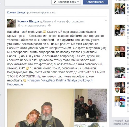Open the 15 ч. post timestamp
The width and height of the screenshot is (129, 127).
20,26
